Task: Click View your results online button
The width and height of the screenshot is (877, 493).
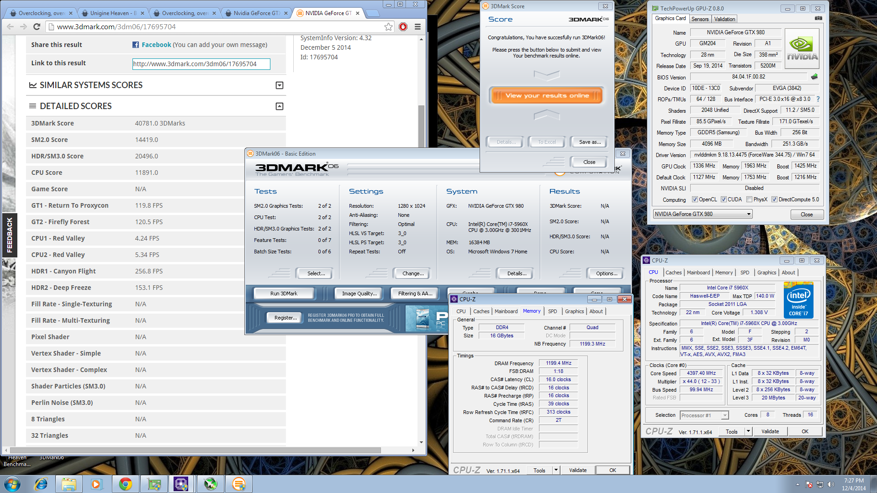Action: point(546,95)
